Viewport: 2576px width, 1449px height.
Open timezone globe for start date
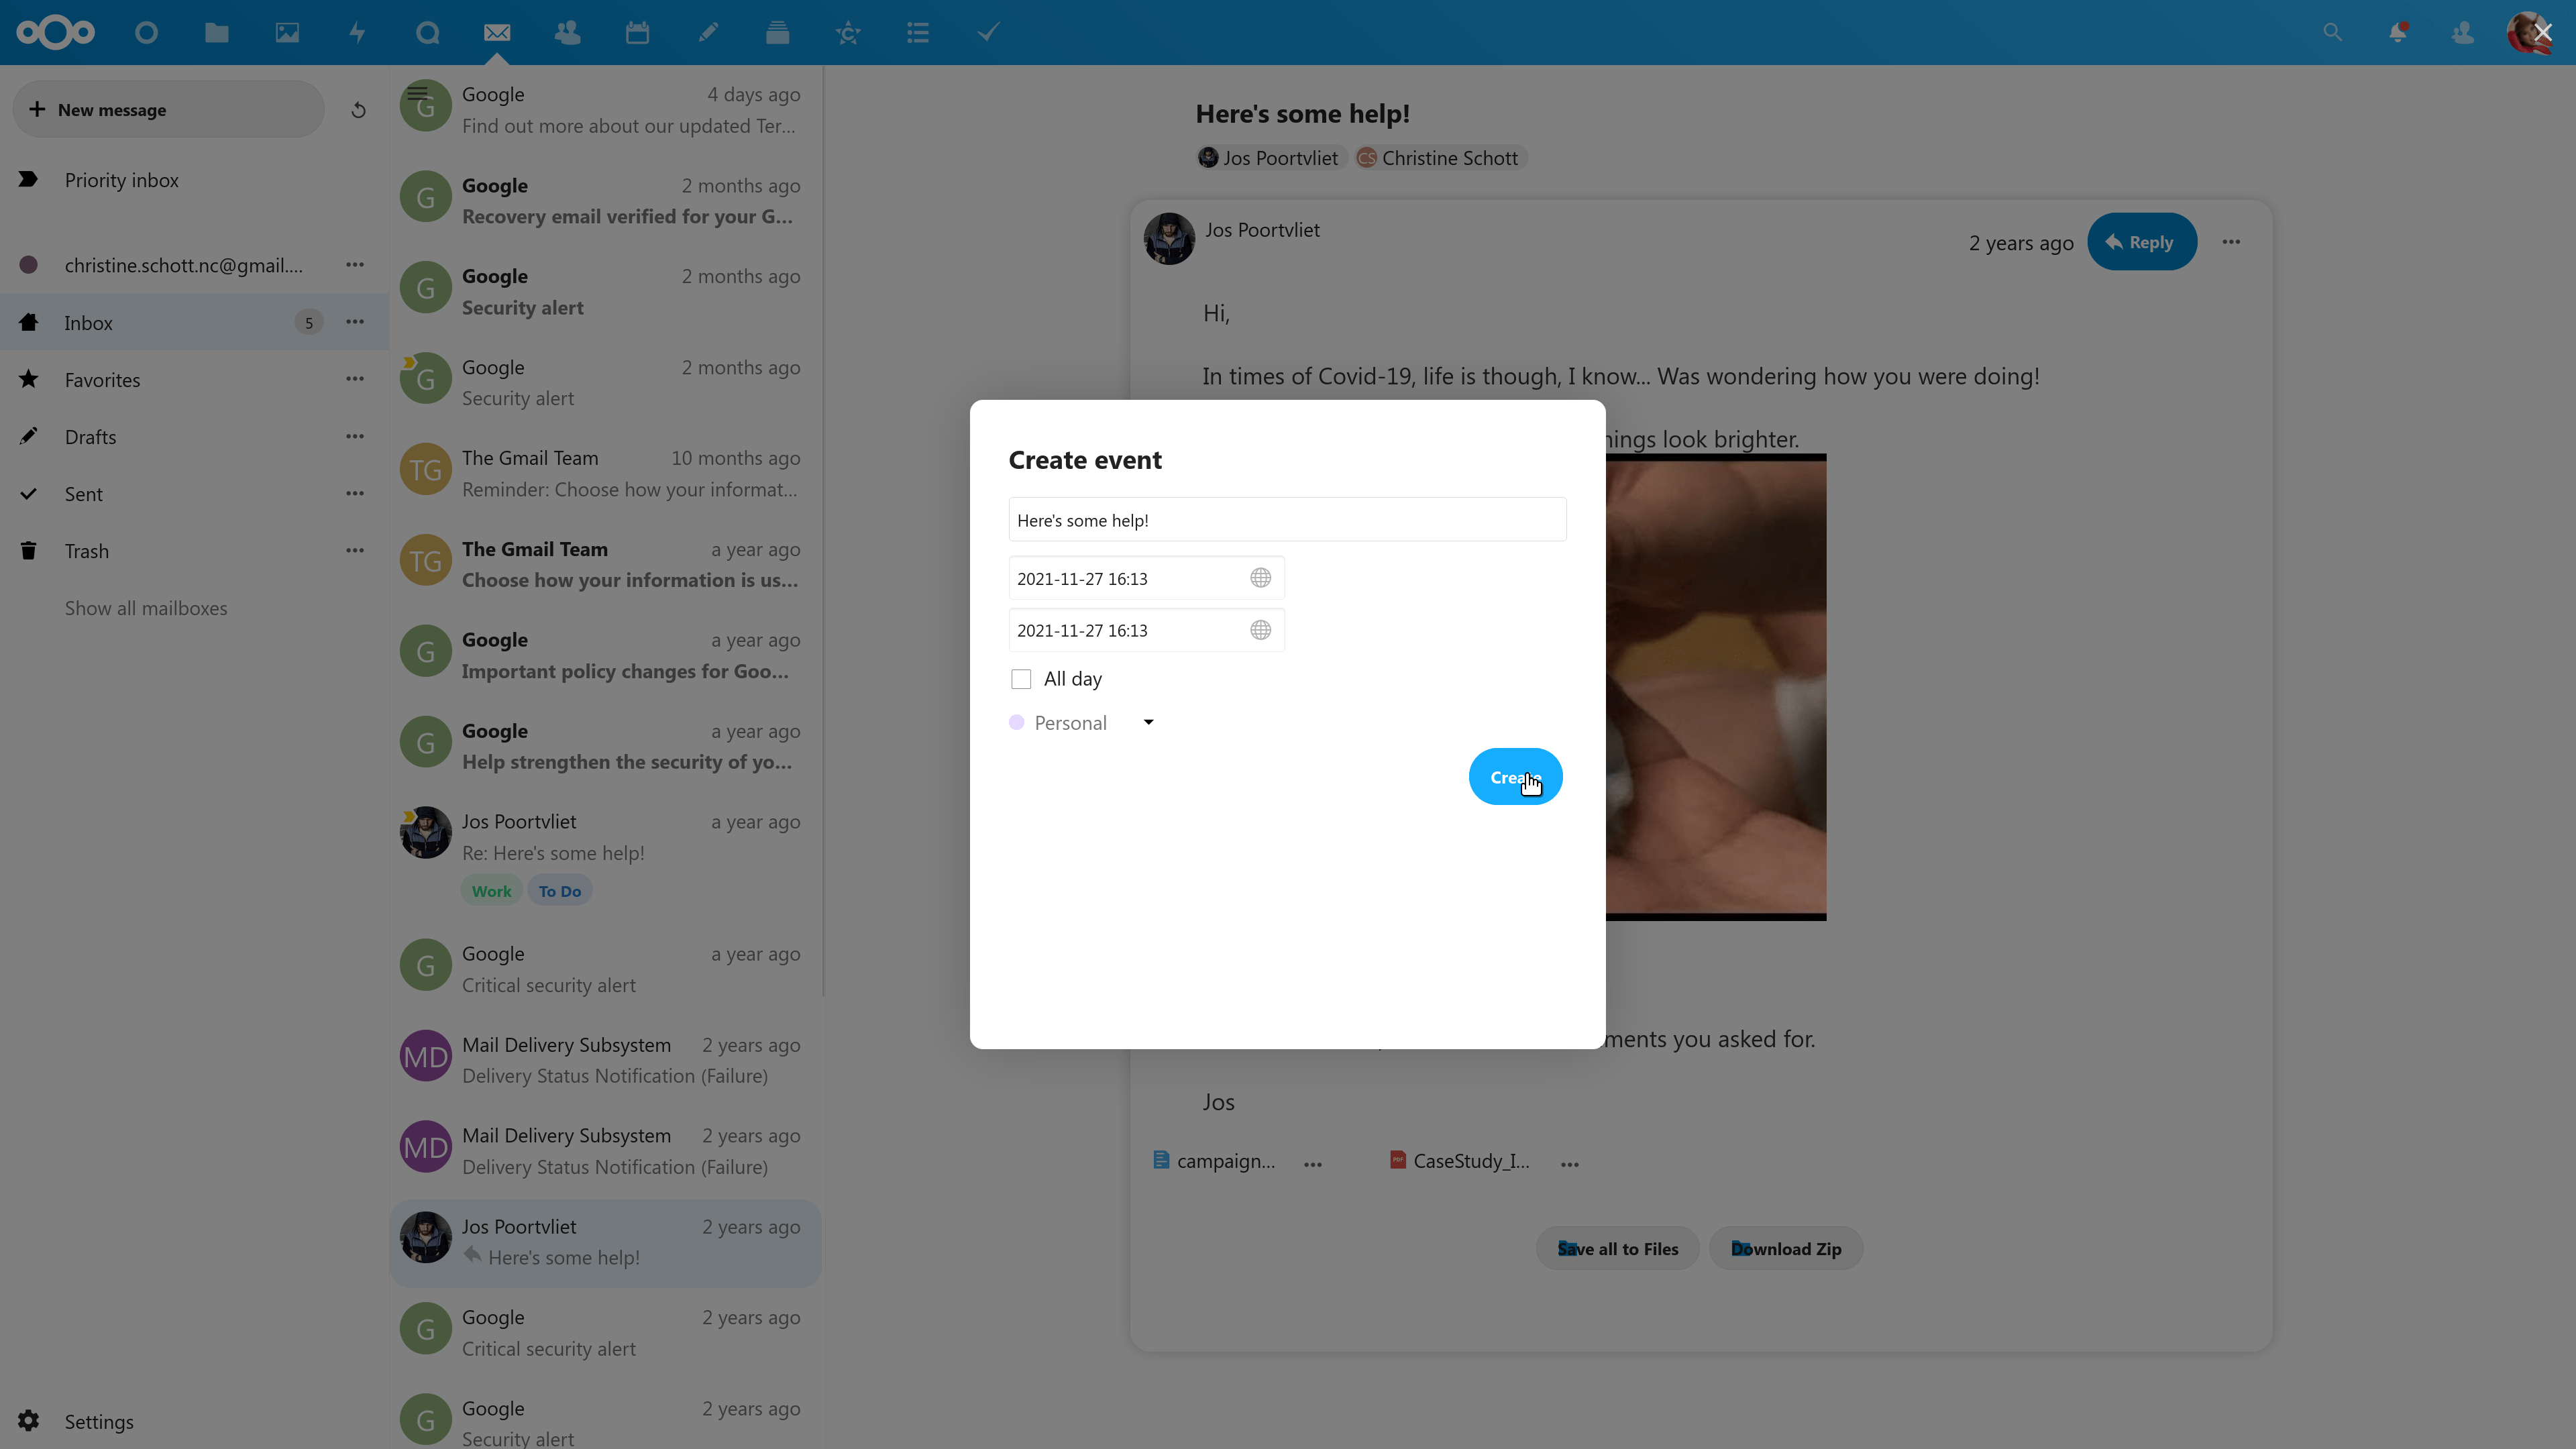point(1260,578)
